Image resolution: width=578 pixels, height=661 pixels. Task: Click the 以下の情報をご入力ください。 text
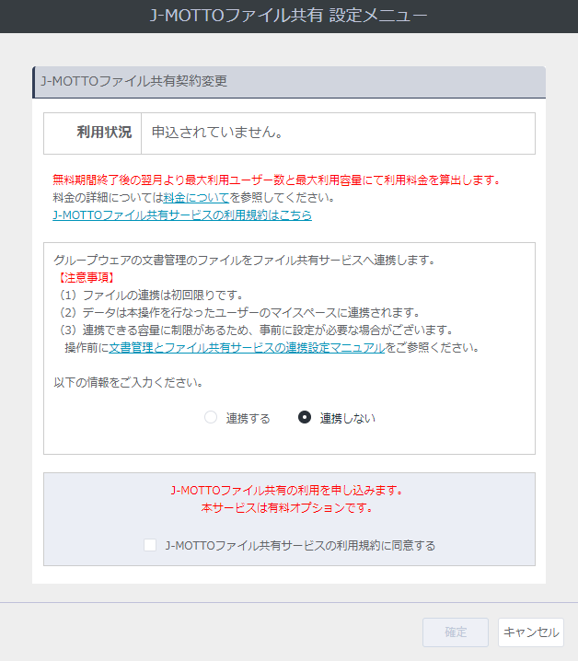point(129,382)
